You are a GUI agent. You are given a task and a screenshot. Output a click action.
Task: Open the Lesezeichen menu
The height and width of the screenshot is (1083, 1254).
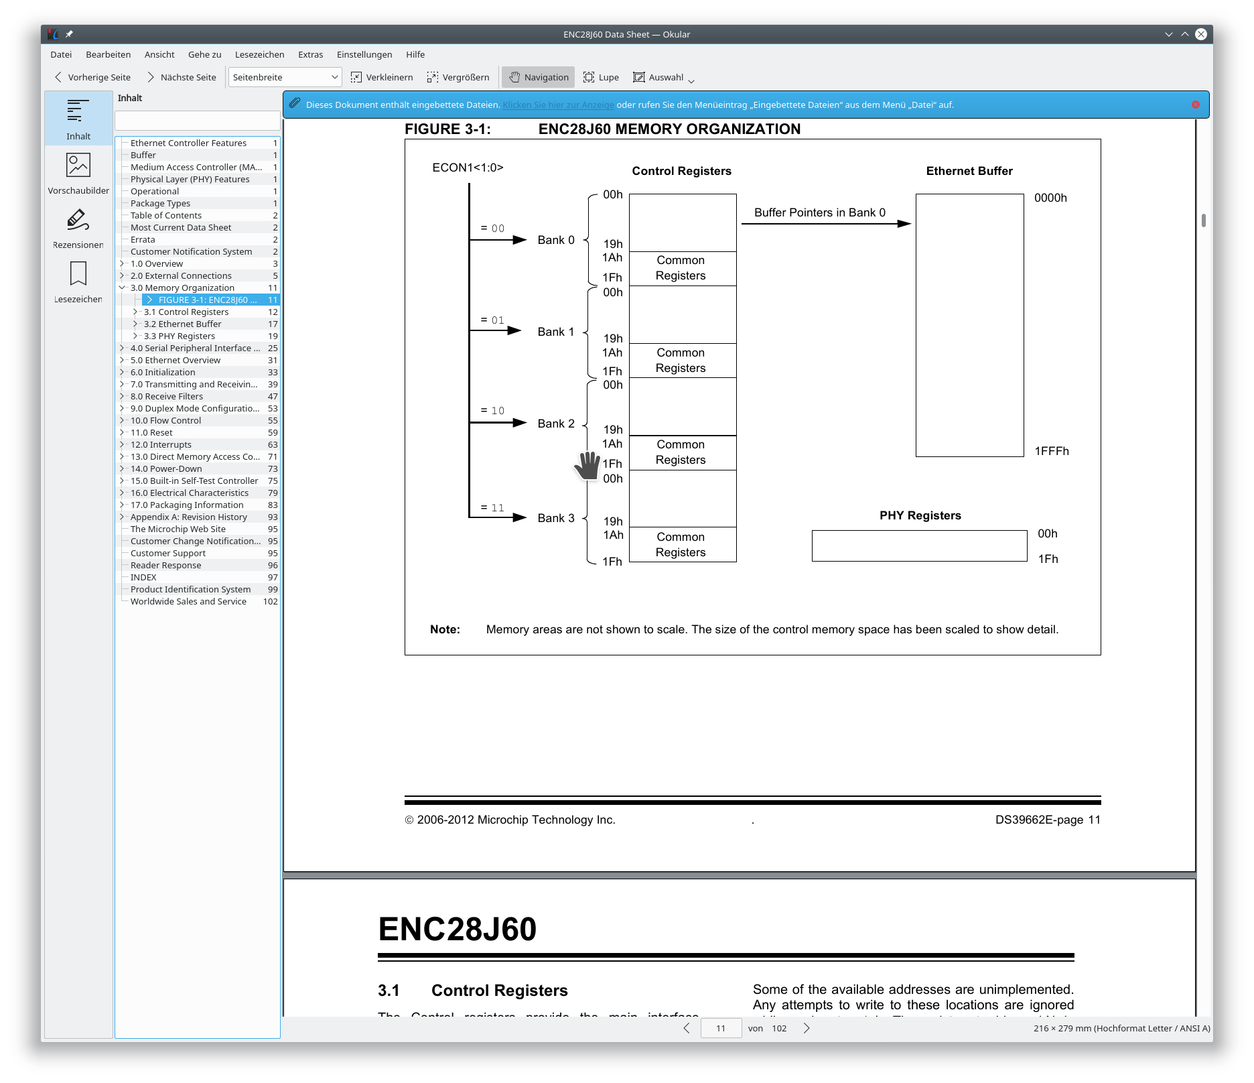pyautogui.click(x=259, y=54)
